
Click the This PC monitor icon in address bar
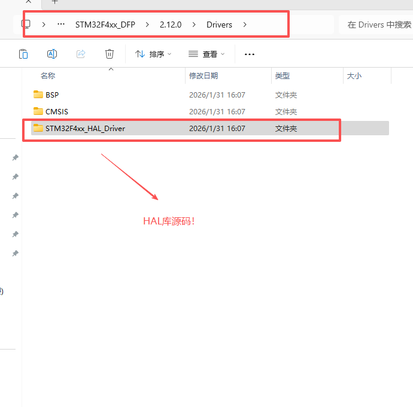[26, 25]
